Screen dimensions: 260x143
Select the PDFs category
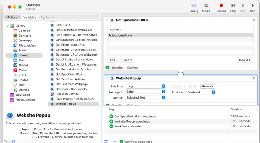click(x=22, y=75)
